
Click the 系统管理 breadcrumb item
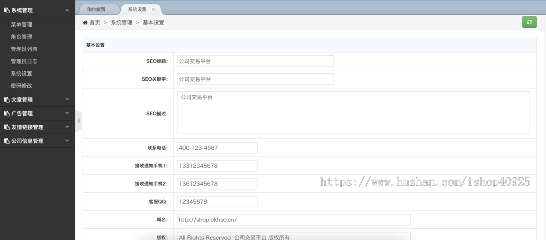click(x=121, y=22)
